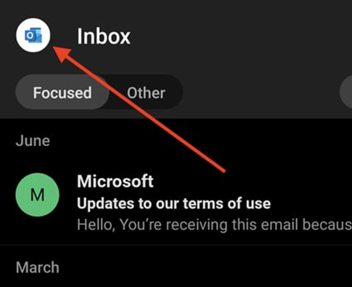Click the letter M inside the green avatar

tap(38, 195)
